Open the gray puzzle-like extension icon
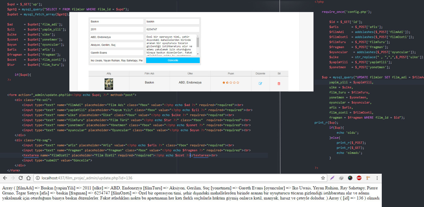This screenshot has width=424, height=207. point(341,178)
